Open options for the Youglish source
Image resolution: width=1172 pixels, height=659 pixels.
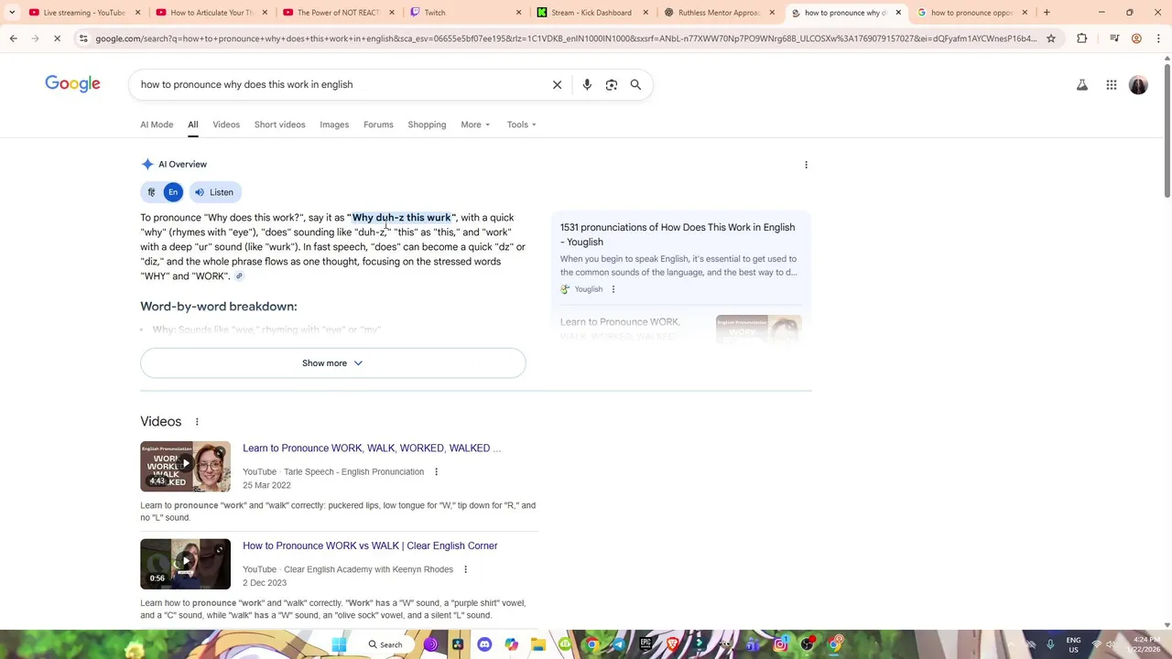click(x=613, y=289)
